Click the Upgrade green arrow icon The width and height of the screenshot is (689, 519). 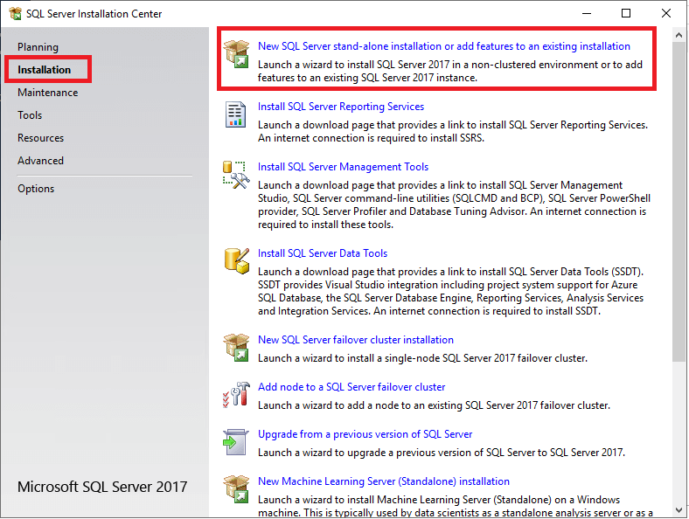coord(236,442)
